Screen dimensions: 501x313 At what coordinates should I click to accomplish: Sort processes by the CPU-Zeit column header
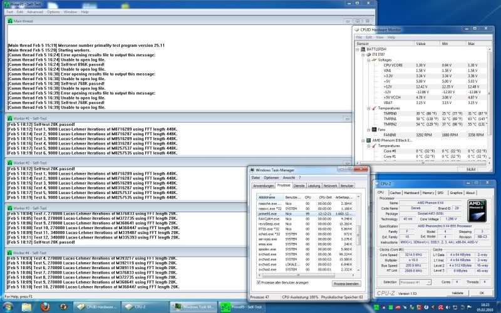tap(324, 197)
